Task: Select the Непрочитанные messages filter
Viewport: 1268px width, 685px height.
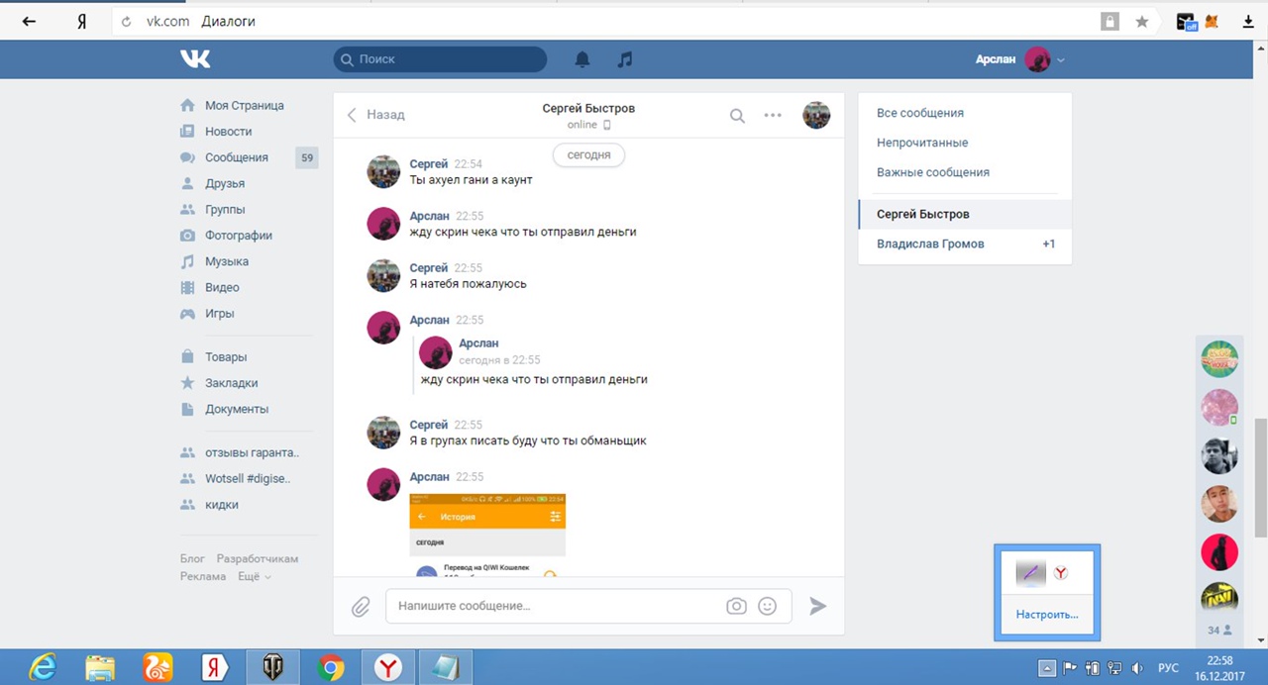Action: coord(922,143)
